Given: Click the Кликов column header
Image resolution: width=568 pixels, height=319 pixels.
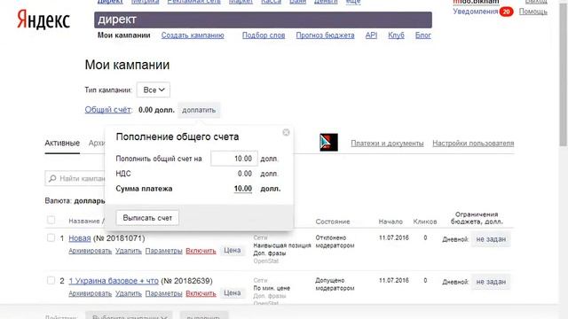Looking at the screenshot, I should (425, 222).
